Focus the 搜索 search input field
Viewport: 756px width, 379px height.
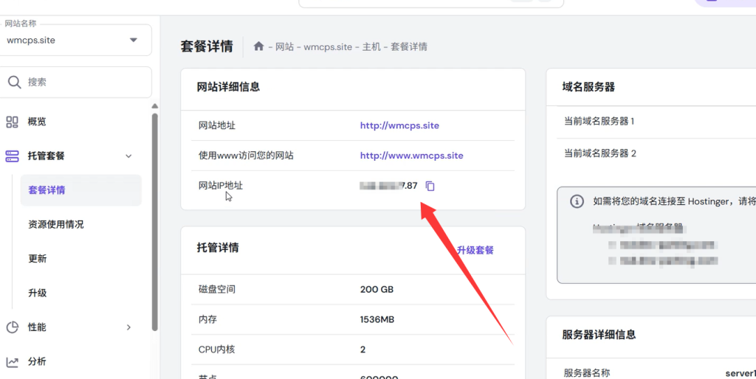click(x=85, y=83)
